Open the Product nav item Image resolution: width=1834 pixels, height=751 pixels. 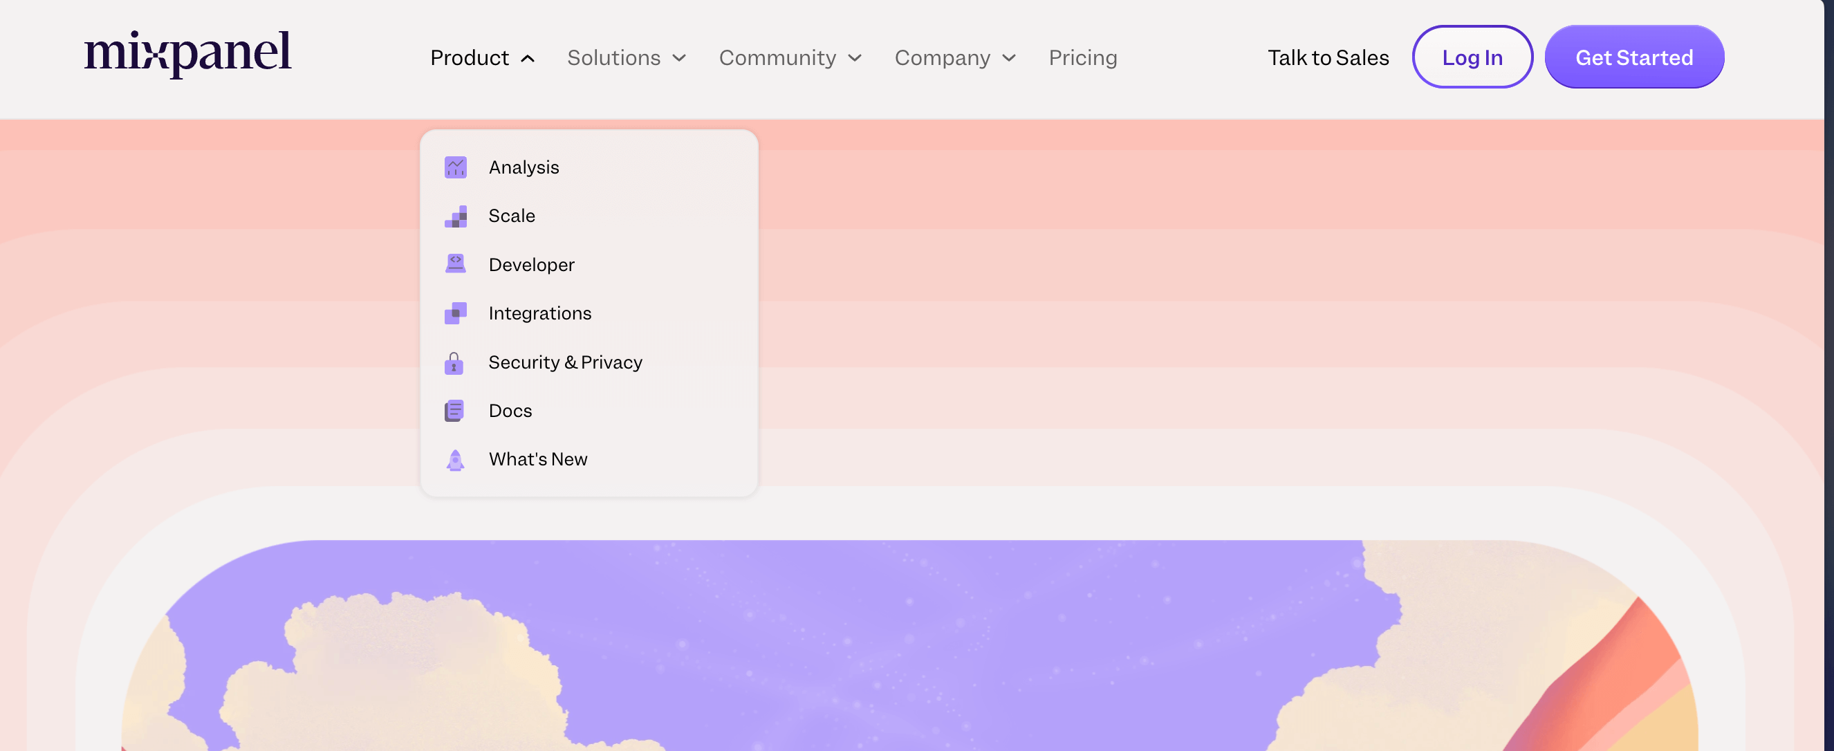[x=470, y=57]
